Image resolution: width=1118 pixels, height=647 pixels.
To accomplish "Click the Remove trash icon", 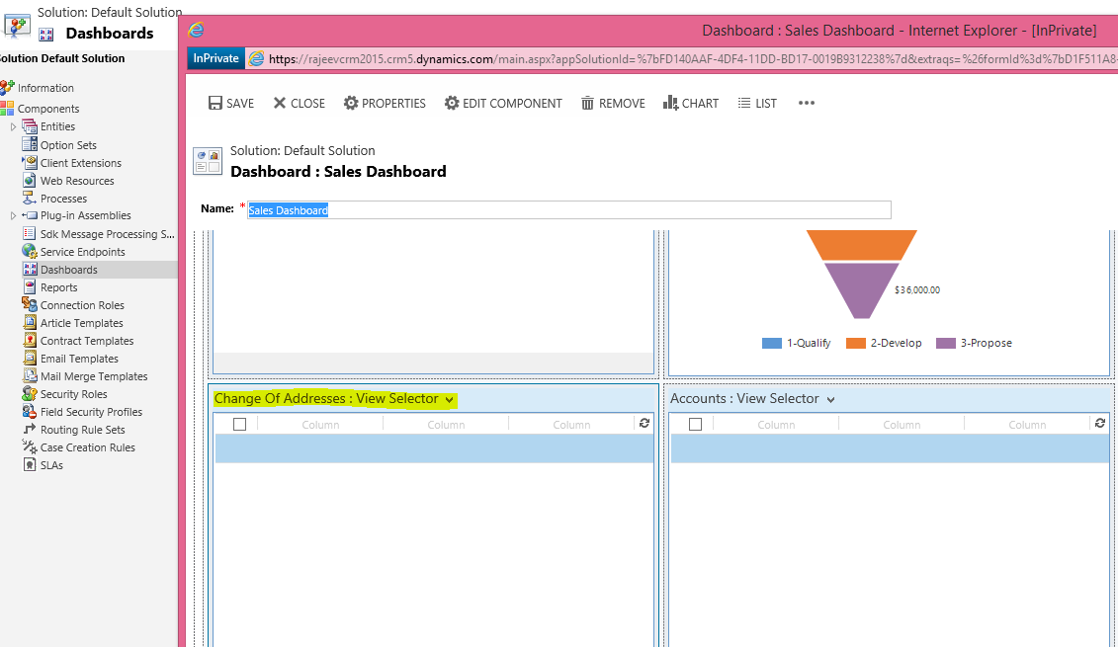I will tap(588, 104).
